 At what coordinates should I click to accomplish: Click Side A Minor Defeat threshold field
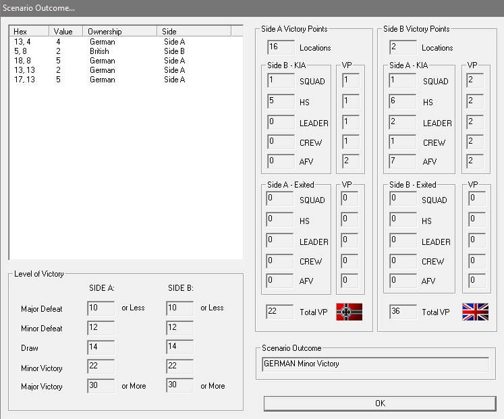[x=101, y=328]
